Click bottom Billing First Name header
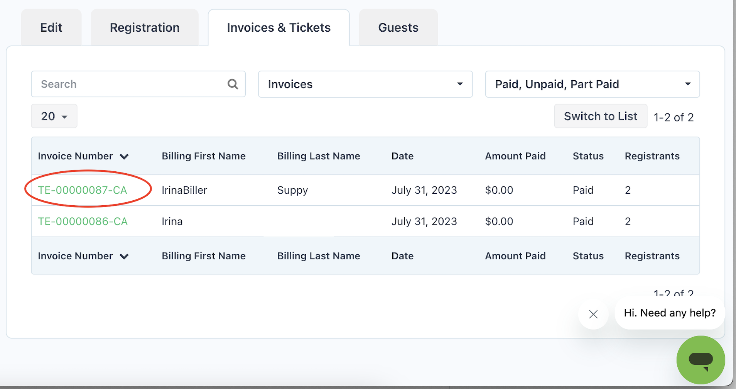The image size is (736, 389). (204, 256)
